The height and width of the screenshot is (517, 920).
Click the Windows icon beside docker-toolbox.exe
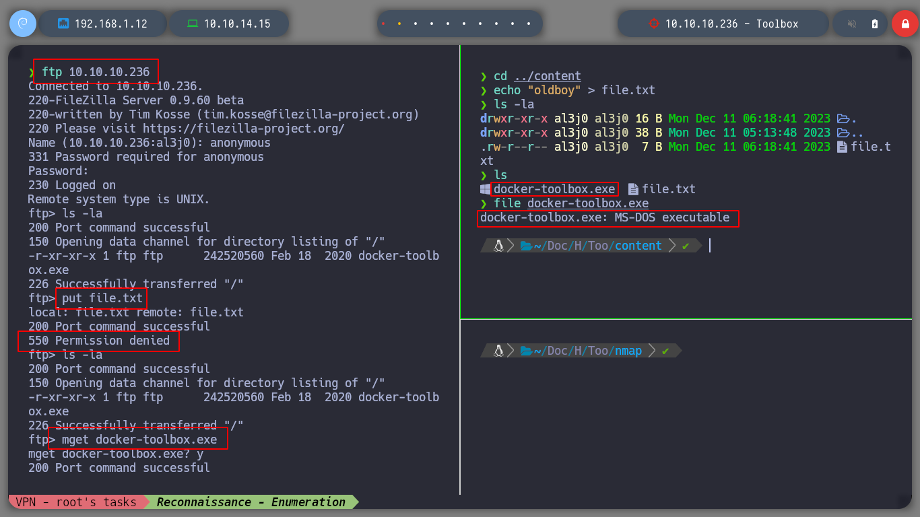pos(486,189)
